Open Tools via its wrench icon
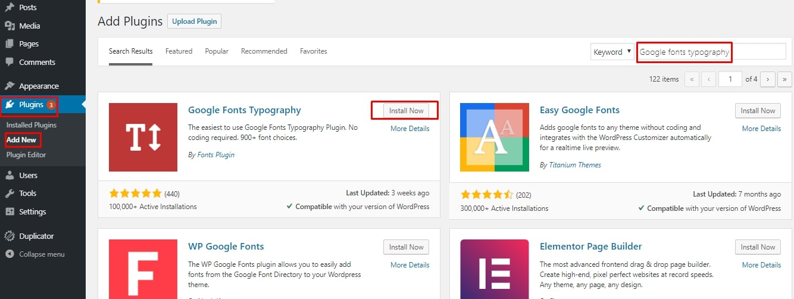Screen dimensions: 794x299 (x=10, y=193)
